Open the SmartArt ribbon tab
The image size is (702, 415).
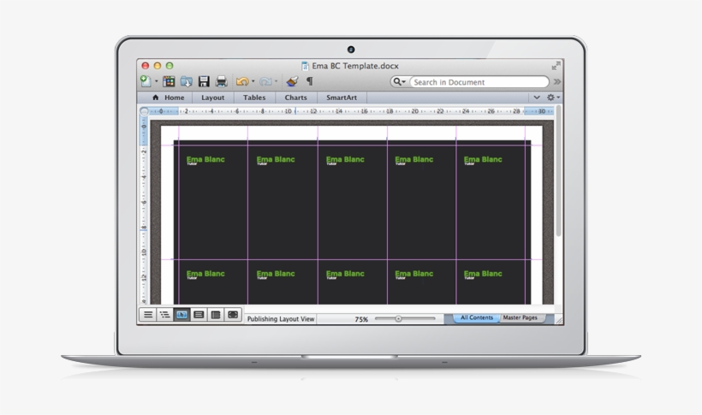pos(342,98)
